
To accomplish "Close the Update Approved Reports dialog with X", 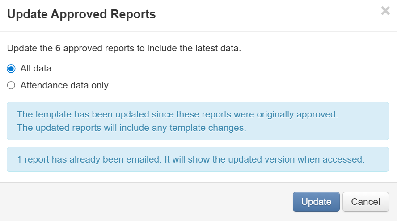I will (385, 11).
